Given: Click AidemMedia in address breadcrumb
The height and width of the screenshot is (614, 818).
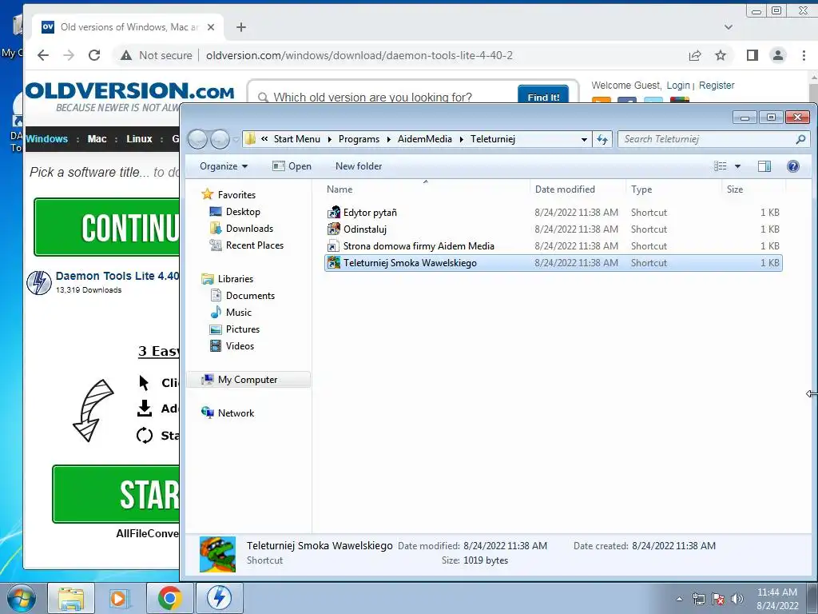Looking at the screenshot, I should (x=425, y=139).
